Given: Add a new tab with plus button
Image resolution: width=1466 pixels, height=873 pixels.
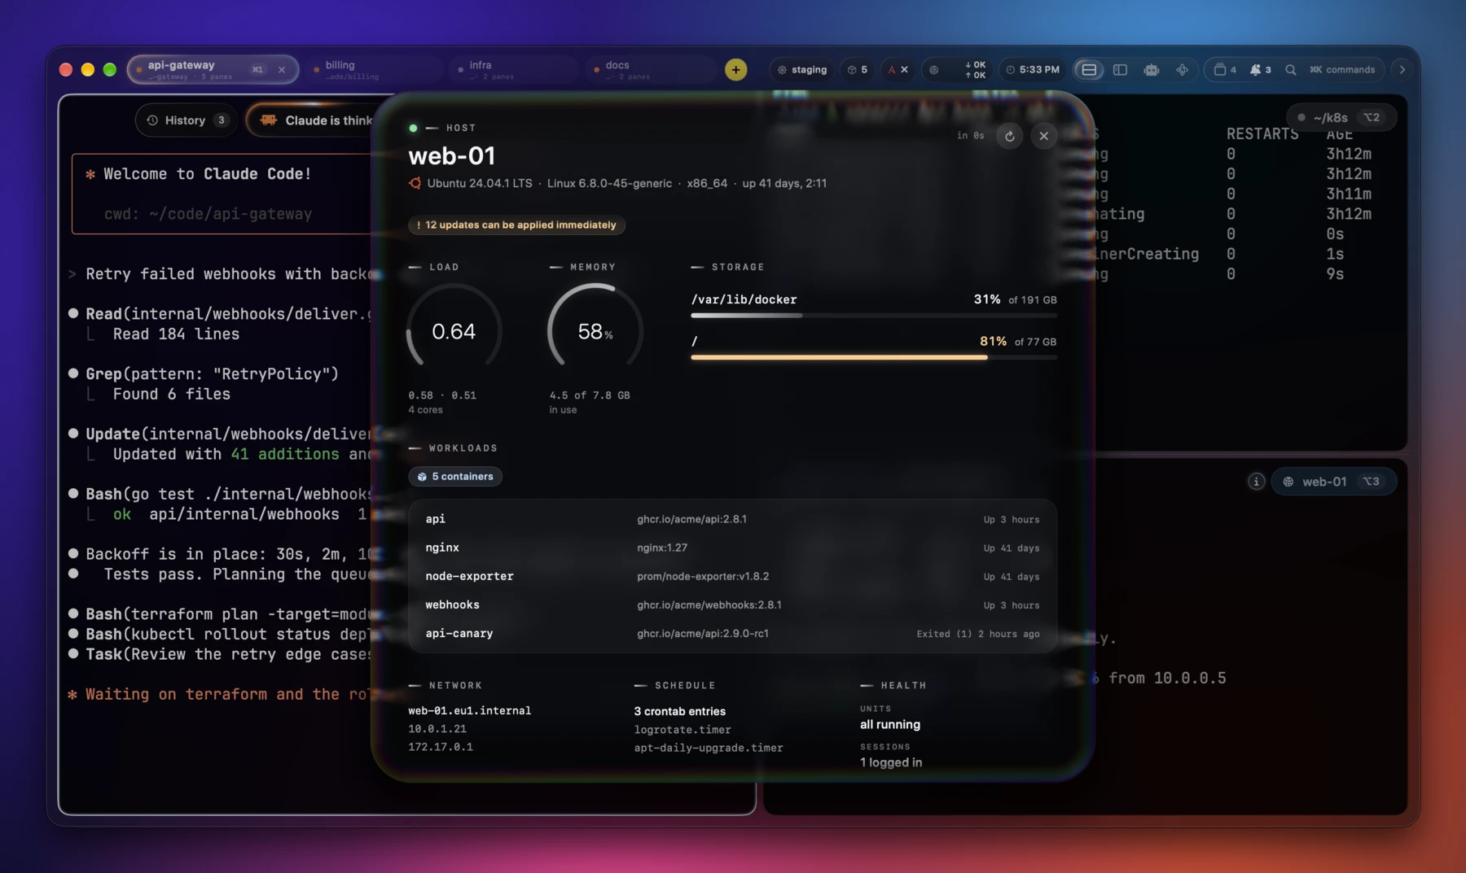Looking at the screenshot, I should [735, 70].
